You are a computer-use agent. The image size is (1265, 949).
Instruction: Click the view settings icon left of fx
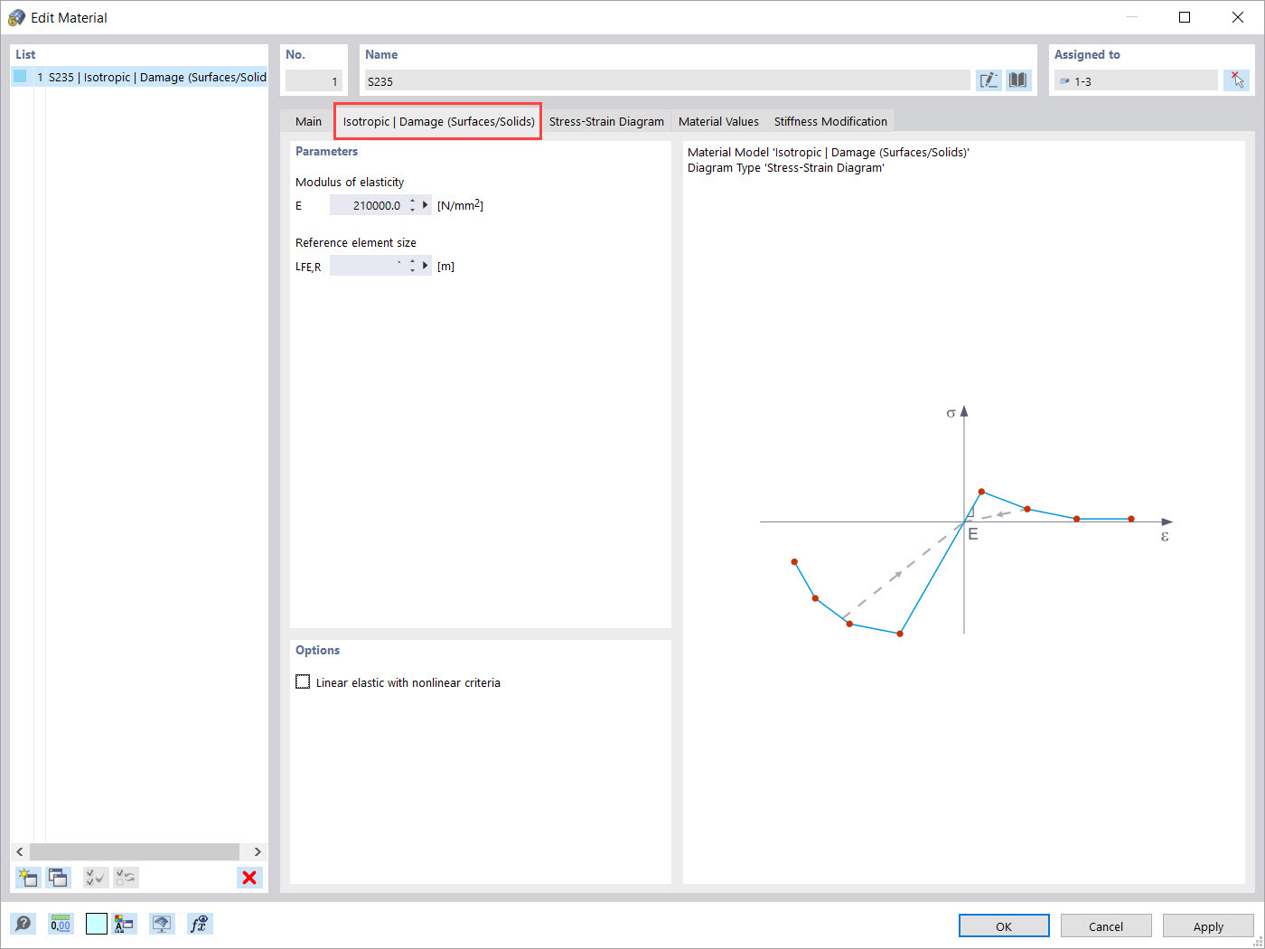(x=162, y=924)
